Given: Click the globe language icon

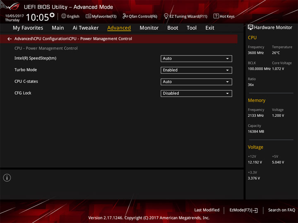Looking at the screenshot, I should [64, 16].
